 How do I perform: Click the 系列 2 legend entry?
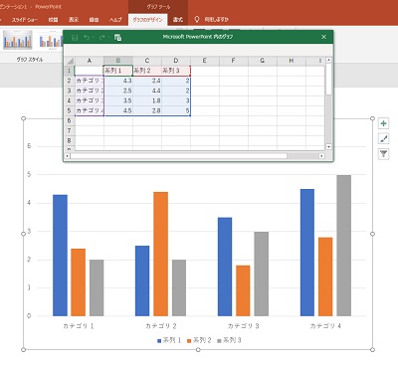pyautogui.click(x=199, y=340)
